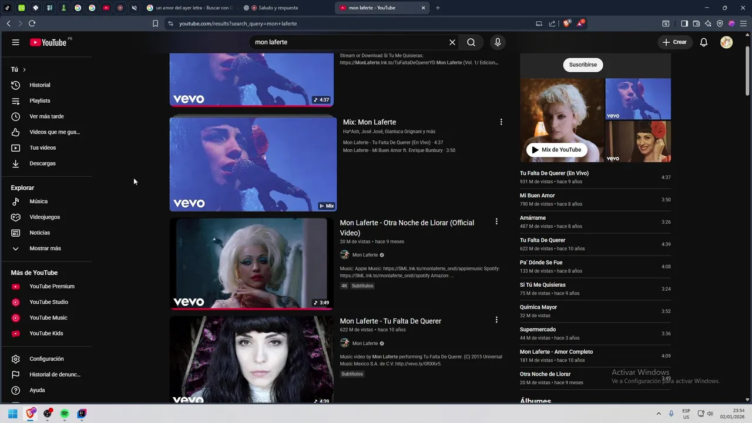Open Spotify from the taskbar

[65, 414]
